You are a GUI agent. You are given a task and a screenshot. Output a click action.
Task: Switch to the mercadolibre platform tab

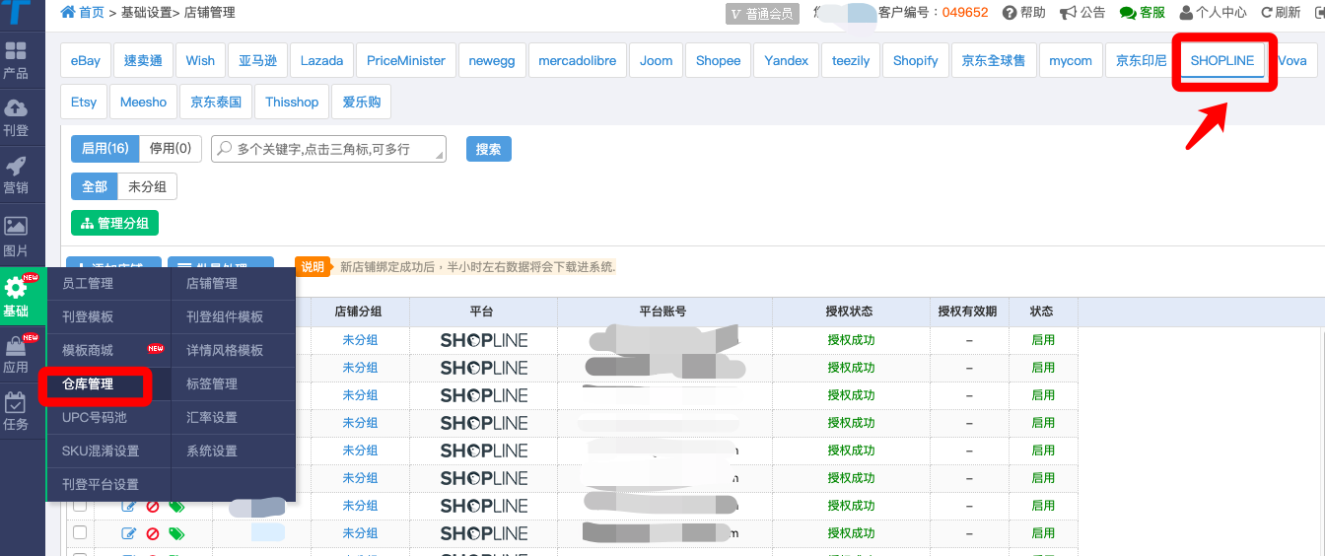[x=578, y=60]
